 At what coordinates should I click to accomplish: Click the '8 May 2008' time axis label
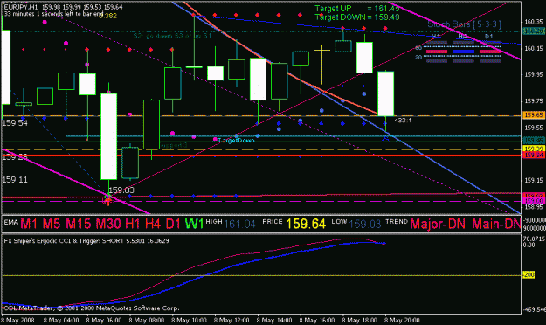(x=17, y=320)
